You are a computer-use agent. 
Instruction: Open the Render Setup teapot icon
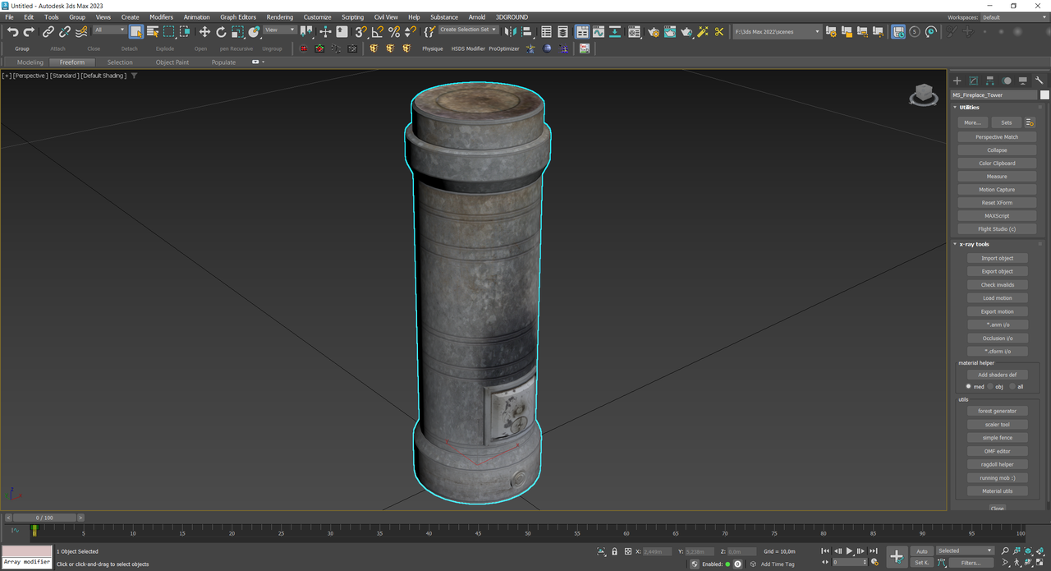click(653, 32)
